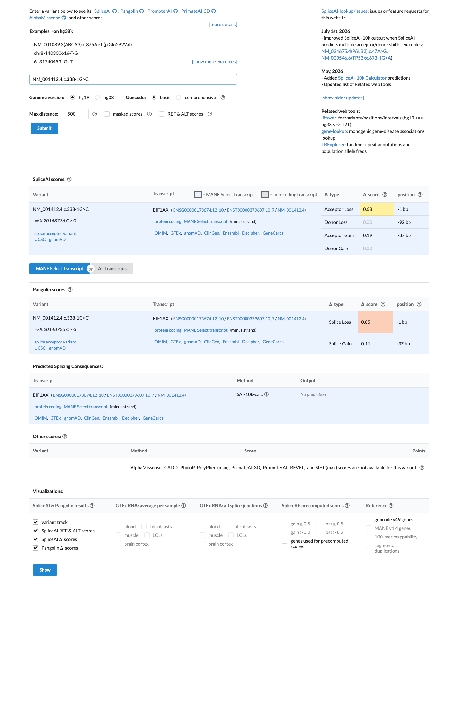Select Gencode basic option
This screenshot has width=463, height=701.
click(154, 98)
